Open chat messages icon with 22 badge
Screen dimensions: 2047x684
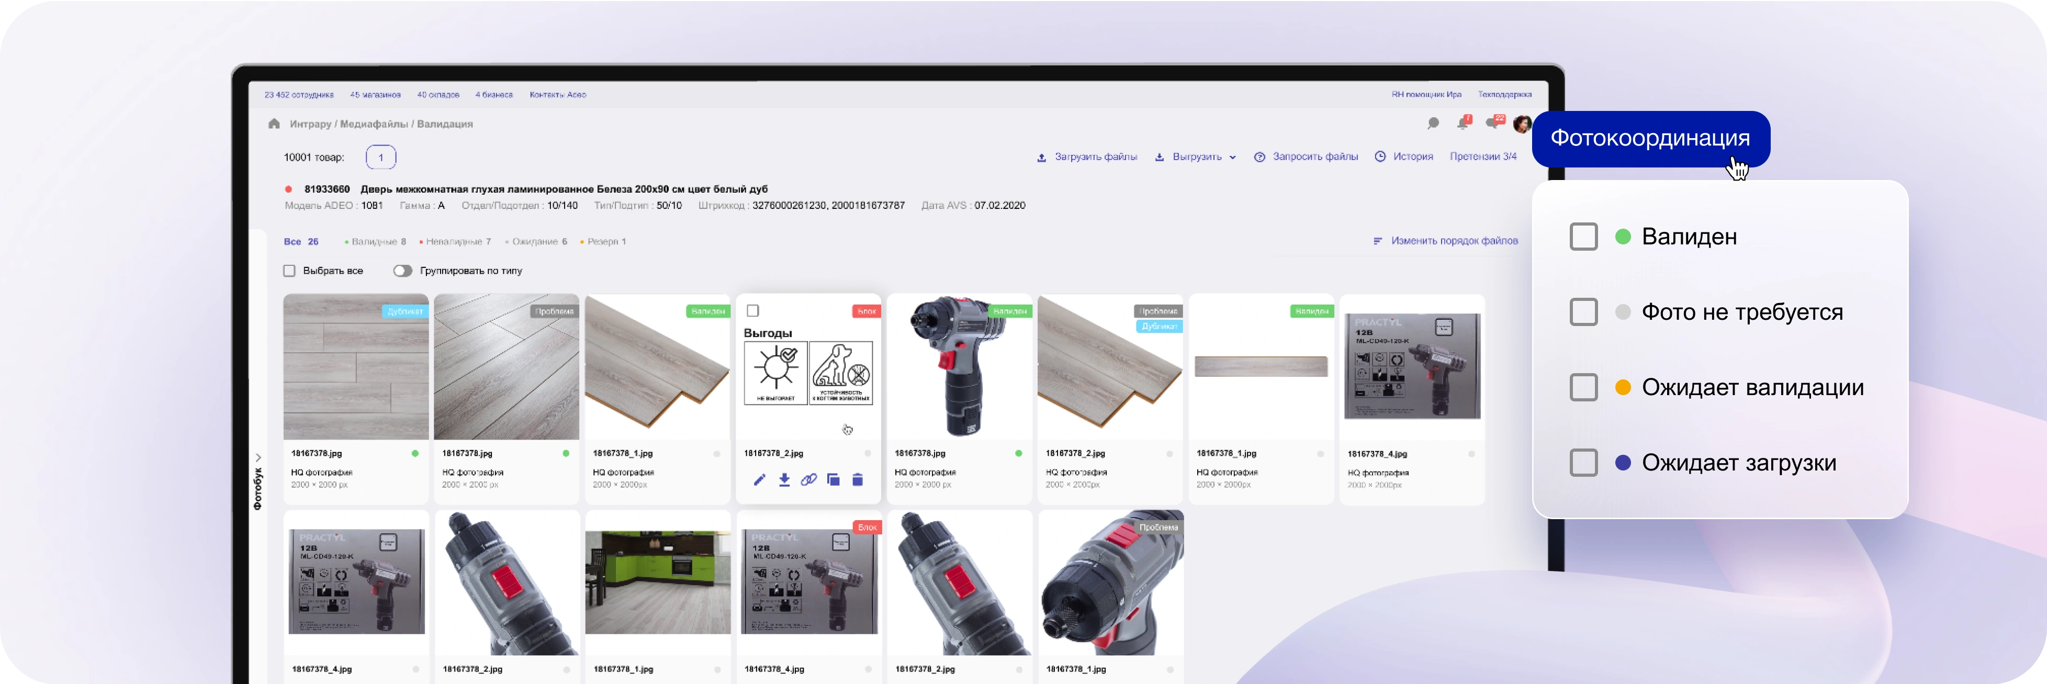click(x=1492, y=123)
